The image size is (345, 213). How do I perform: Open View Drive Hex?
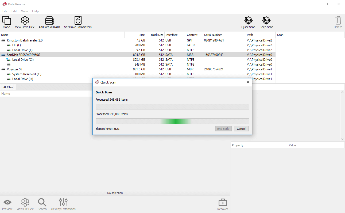(x=25, y=22)
